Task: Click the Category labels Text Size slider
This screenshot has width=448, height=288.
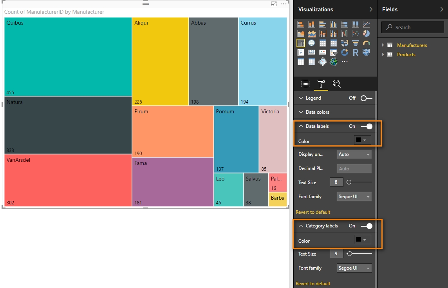Action: click(359, 254)
